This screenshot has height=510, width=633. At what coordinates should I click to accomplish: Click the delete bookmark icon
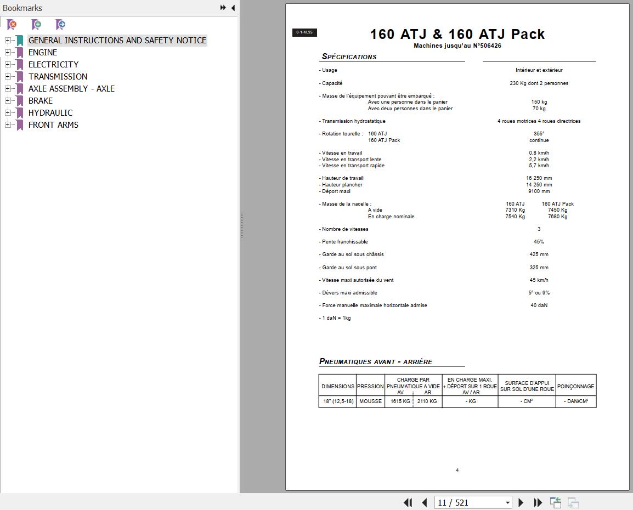click(x=12, y=25)
